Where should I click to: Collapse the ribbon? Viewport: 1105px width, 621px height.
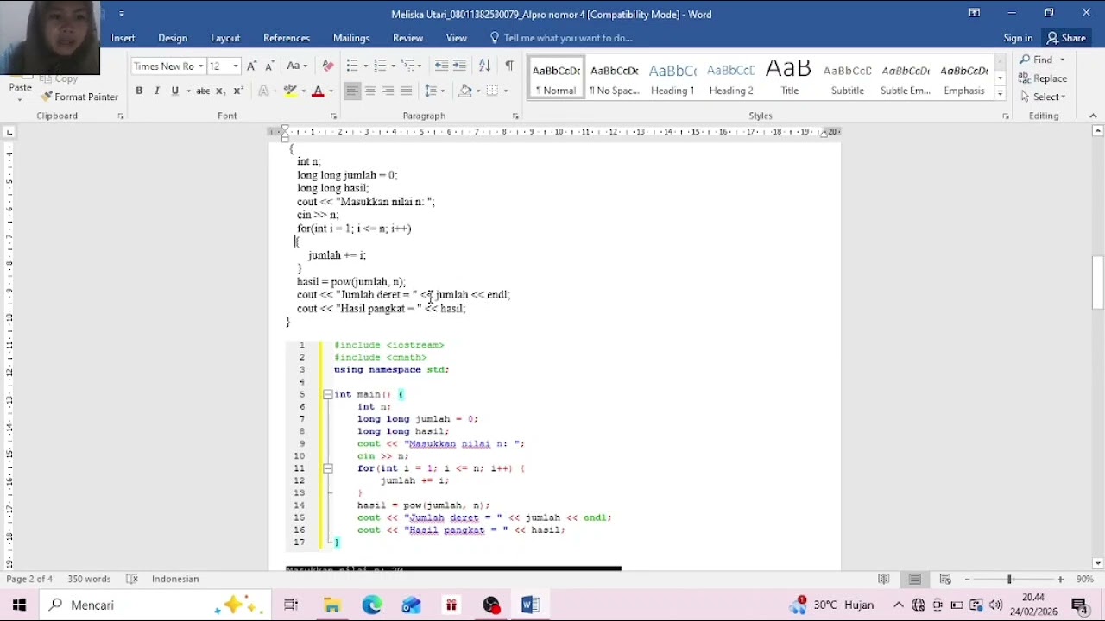1093,116
